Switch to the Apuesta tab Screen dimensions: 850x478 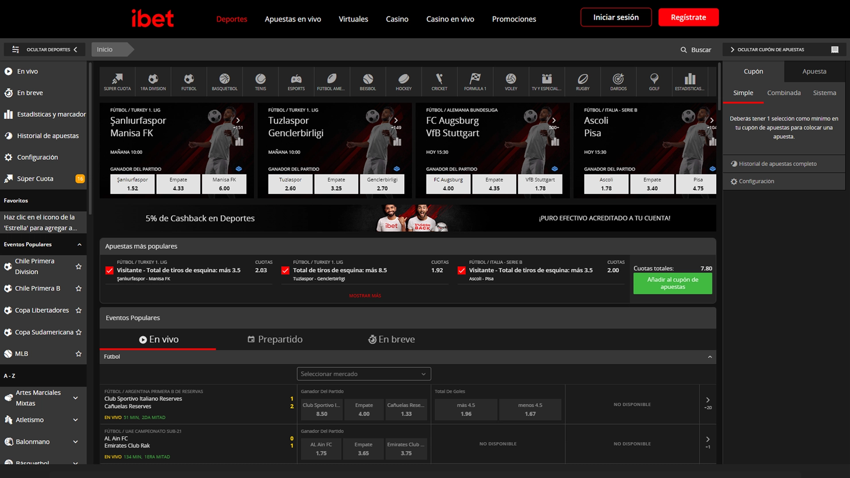pyautogui.click(x=815, y=71)
